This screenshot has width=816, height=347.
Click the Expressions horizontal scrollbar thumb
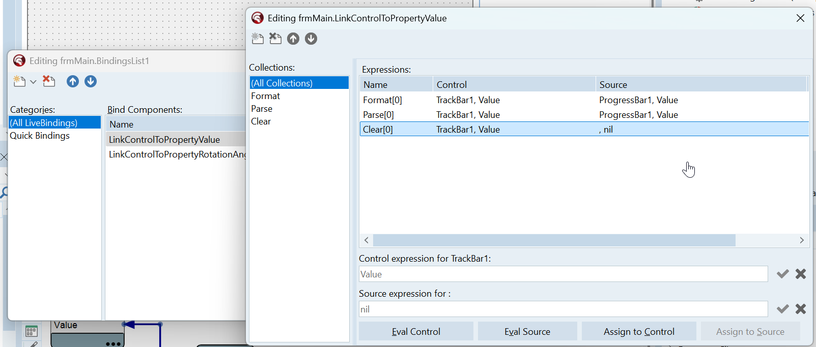tap(554, 240)
